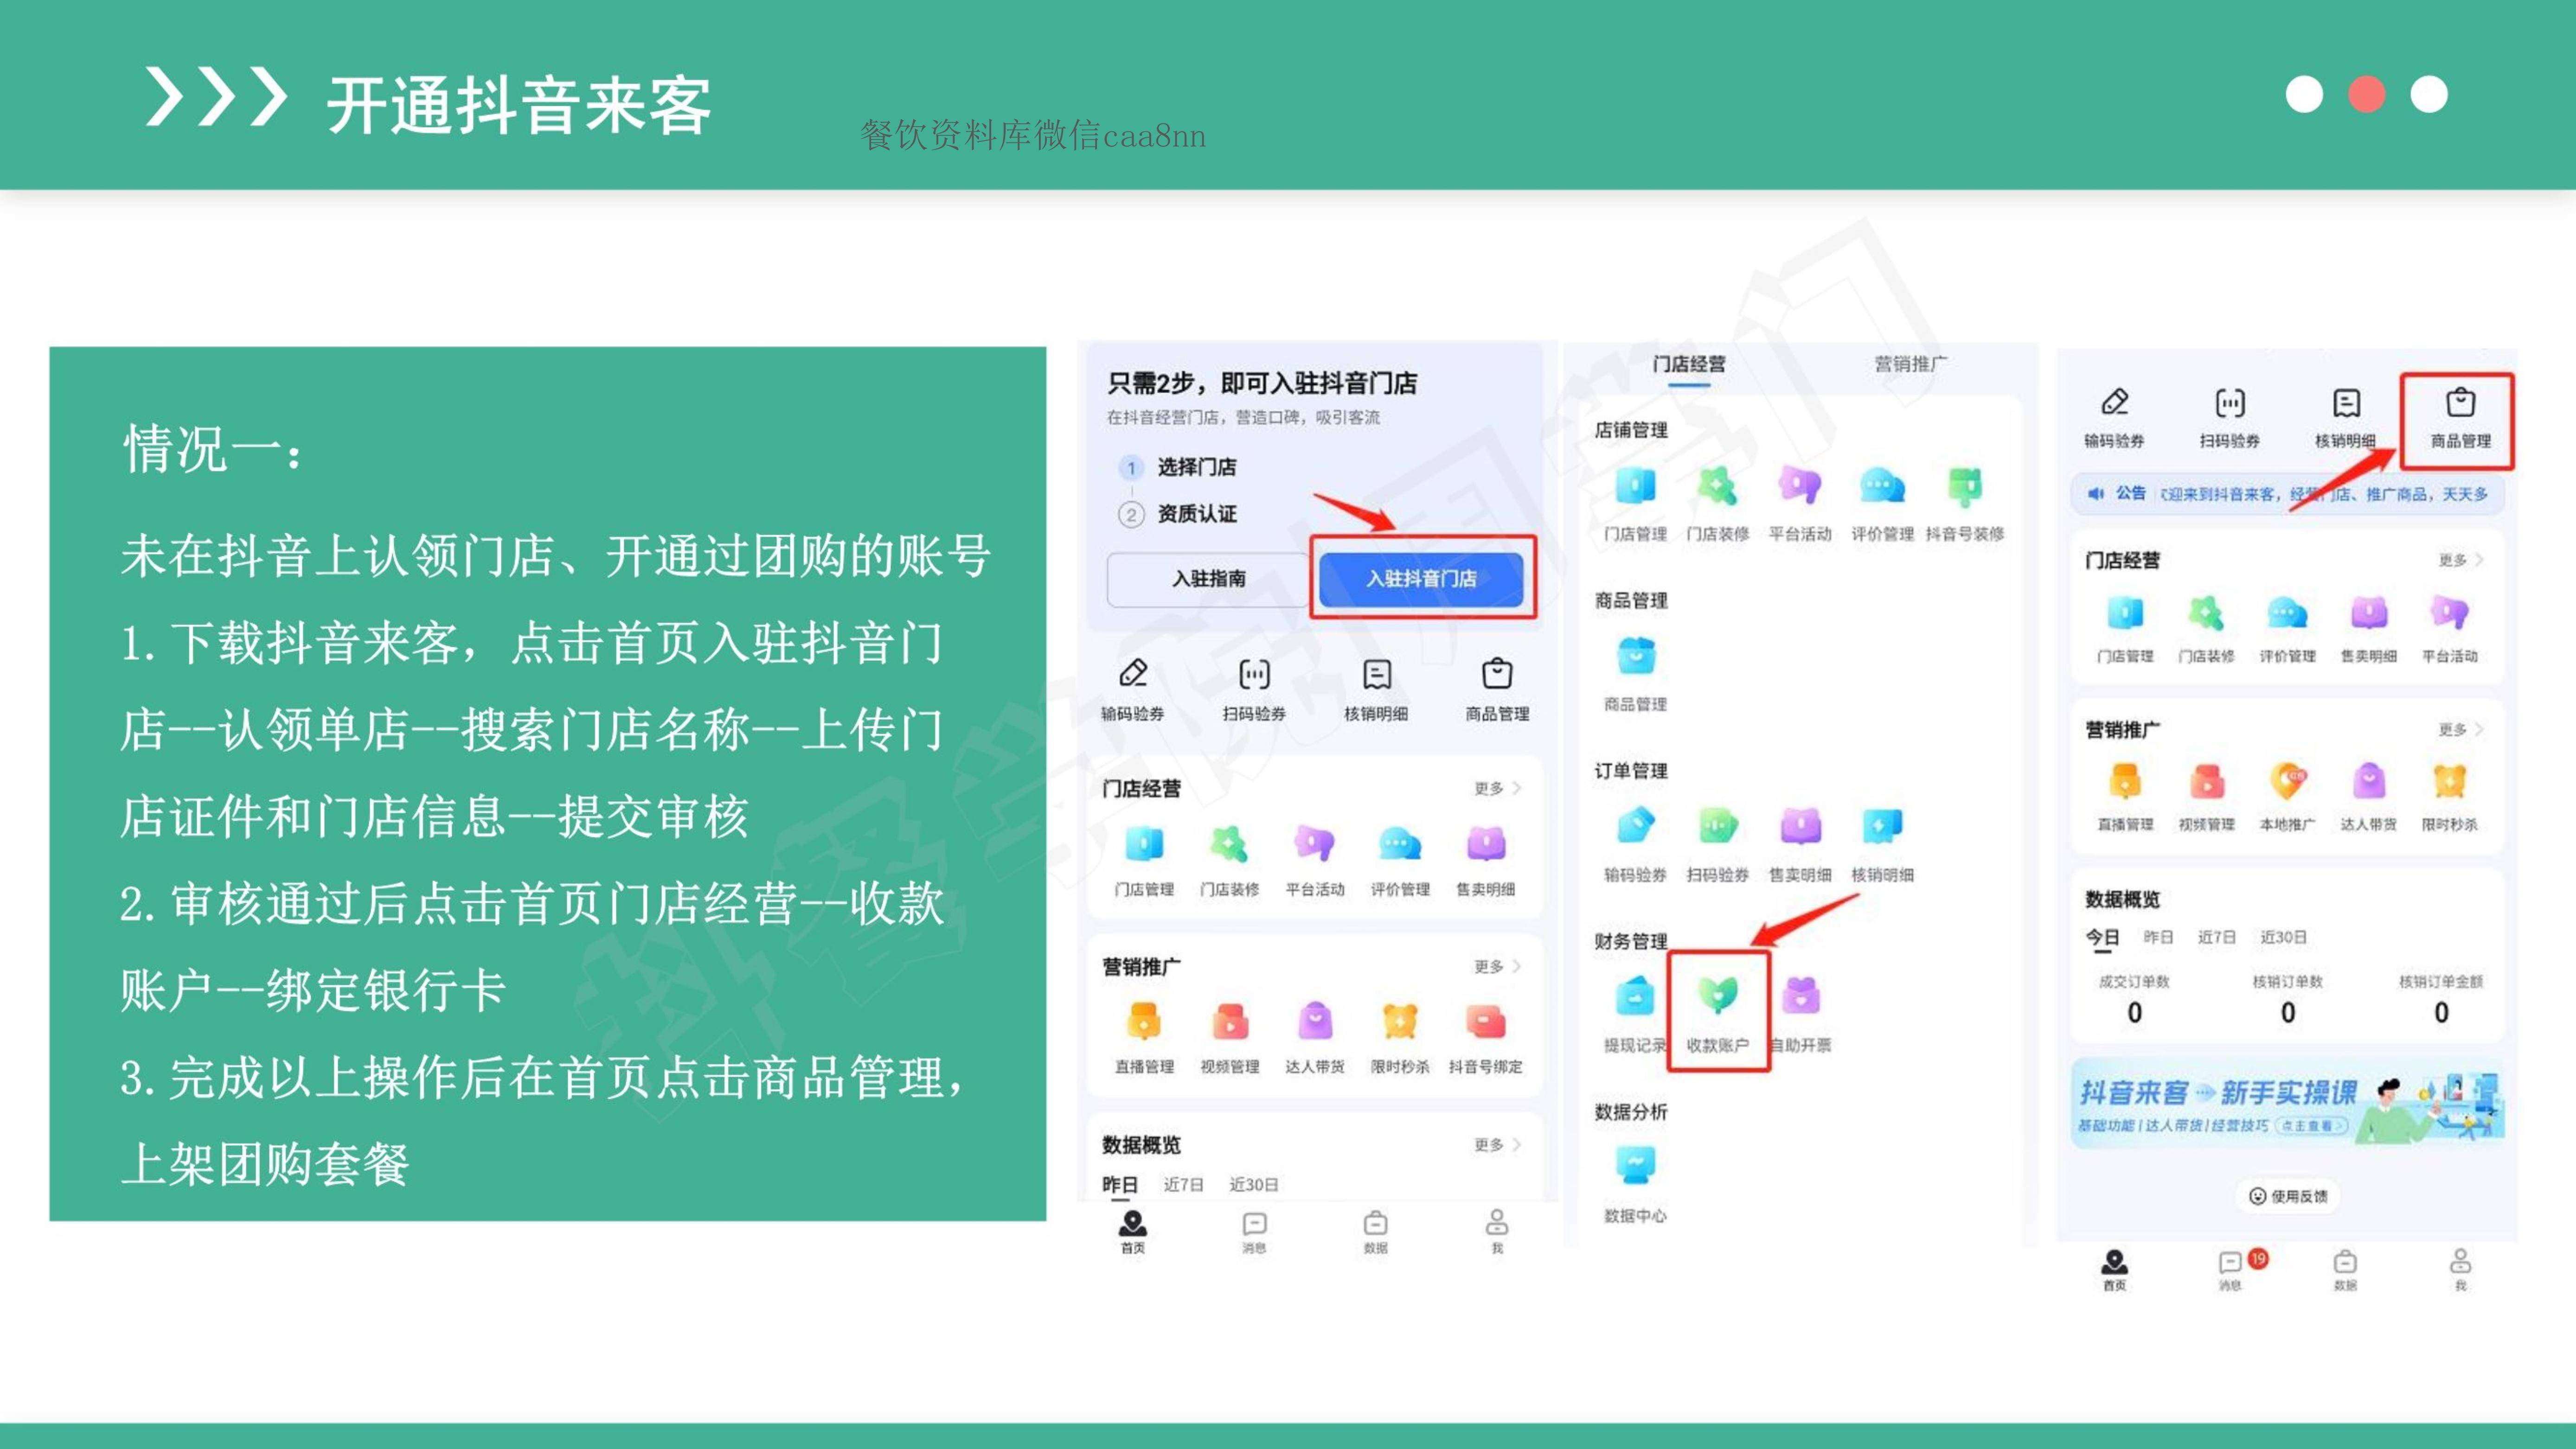Open 核销明细 icon in right phone's top row

2346,402
